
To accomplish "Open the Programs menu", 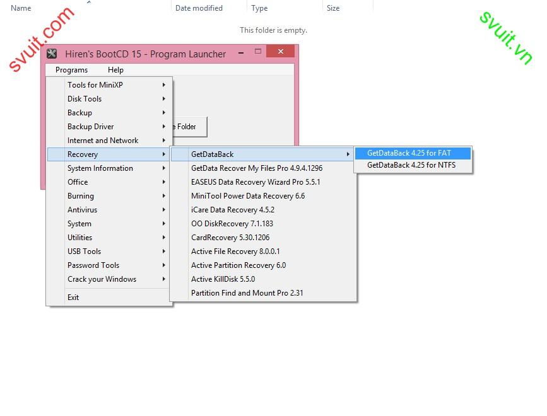I will pos(71,70).
